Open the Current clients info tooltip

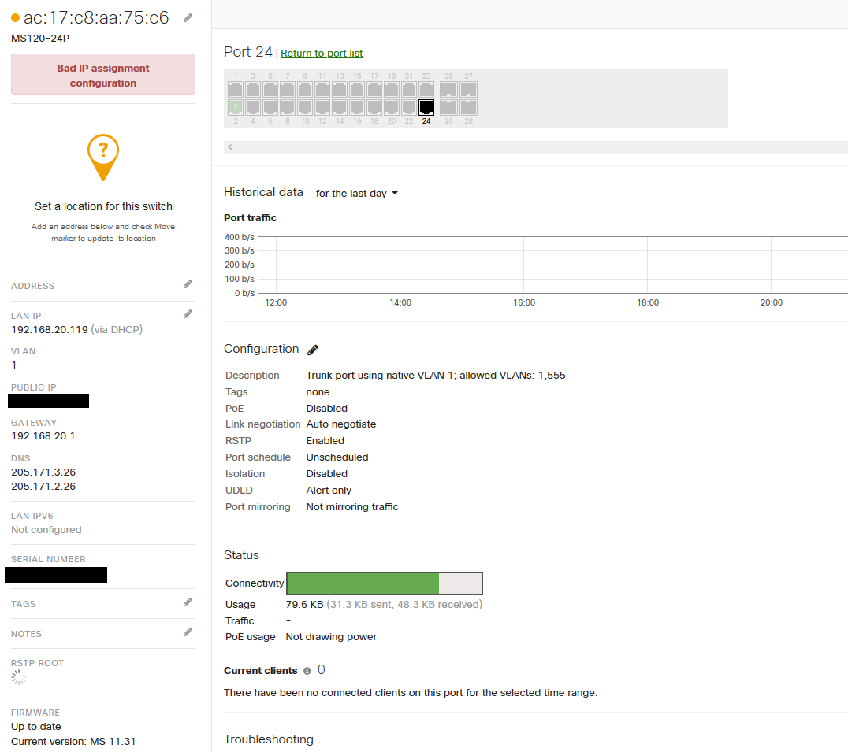[307, 671]
